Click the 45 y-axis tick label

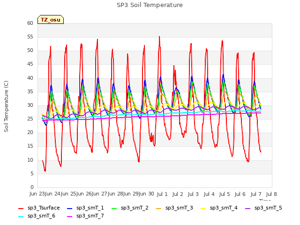[30, 64]
